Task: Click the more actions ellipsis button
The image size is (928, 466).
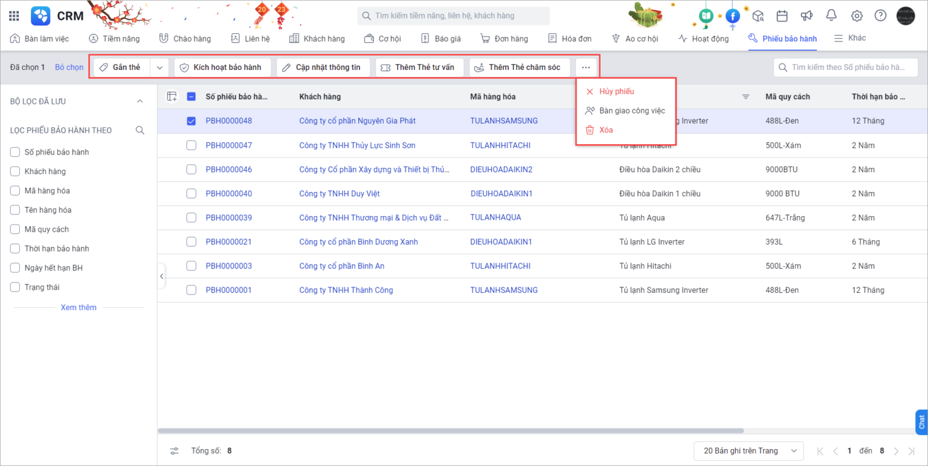Action: click(x=586, y=67)
